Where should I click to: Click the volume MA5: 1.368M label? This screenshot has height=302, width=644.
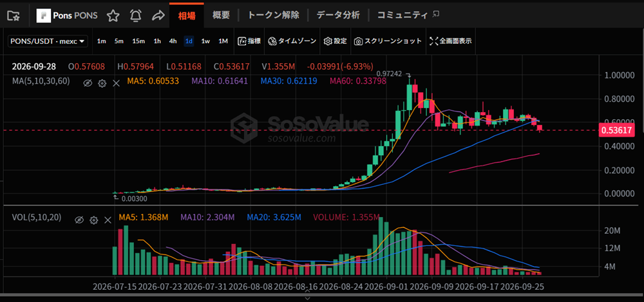[144, 217]
